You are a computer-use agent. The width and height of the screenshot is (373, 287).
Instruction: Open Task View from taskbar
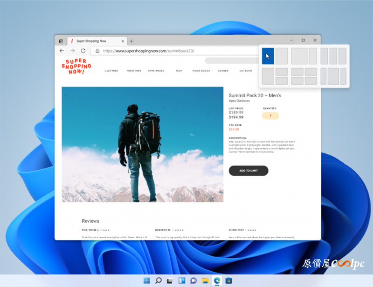coord(170,280)
